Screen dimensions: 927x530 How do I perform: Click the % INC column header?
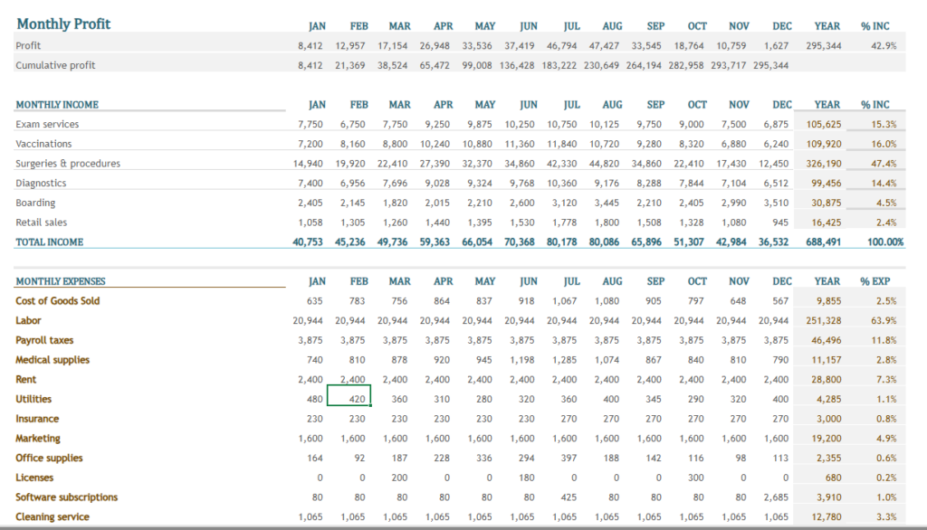[x=874, y=26]
